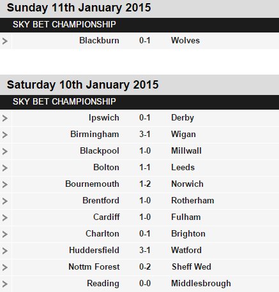The image size is (279, 292).
Task: Expand the Ipswich vs Derby match arrow
Action: tap(5, 118)
